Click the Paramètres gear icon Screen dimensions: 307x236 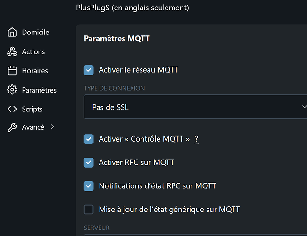[x=12, y=90]
